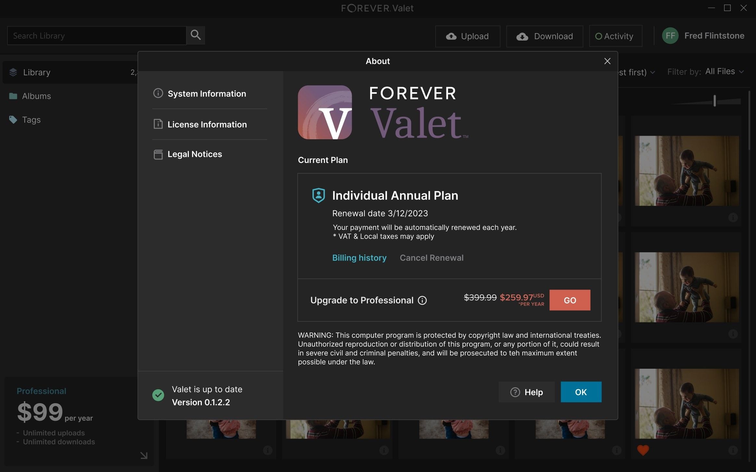Click the Library stack icon
756x472 pixels.
click(13, 72)
